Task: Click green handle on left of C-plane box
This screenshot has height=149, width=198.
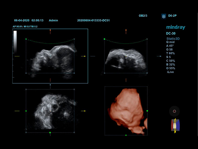Action: (x=26, y=111)
